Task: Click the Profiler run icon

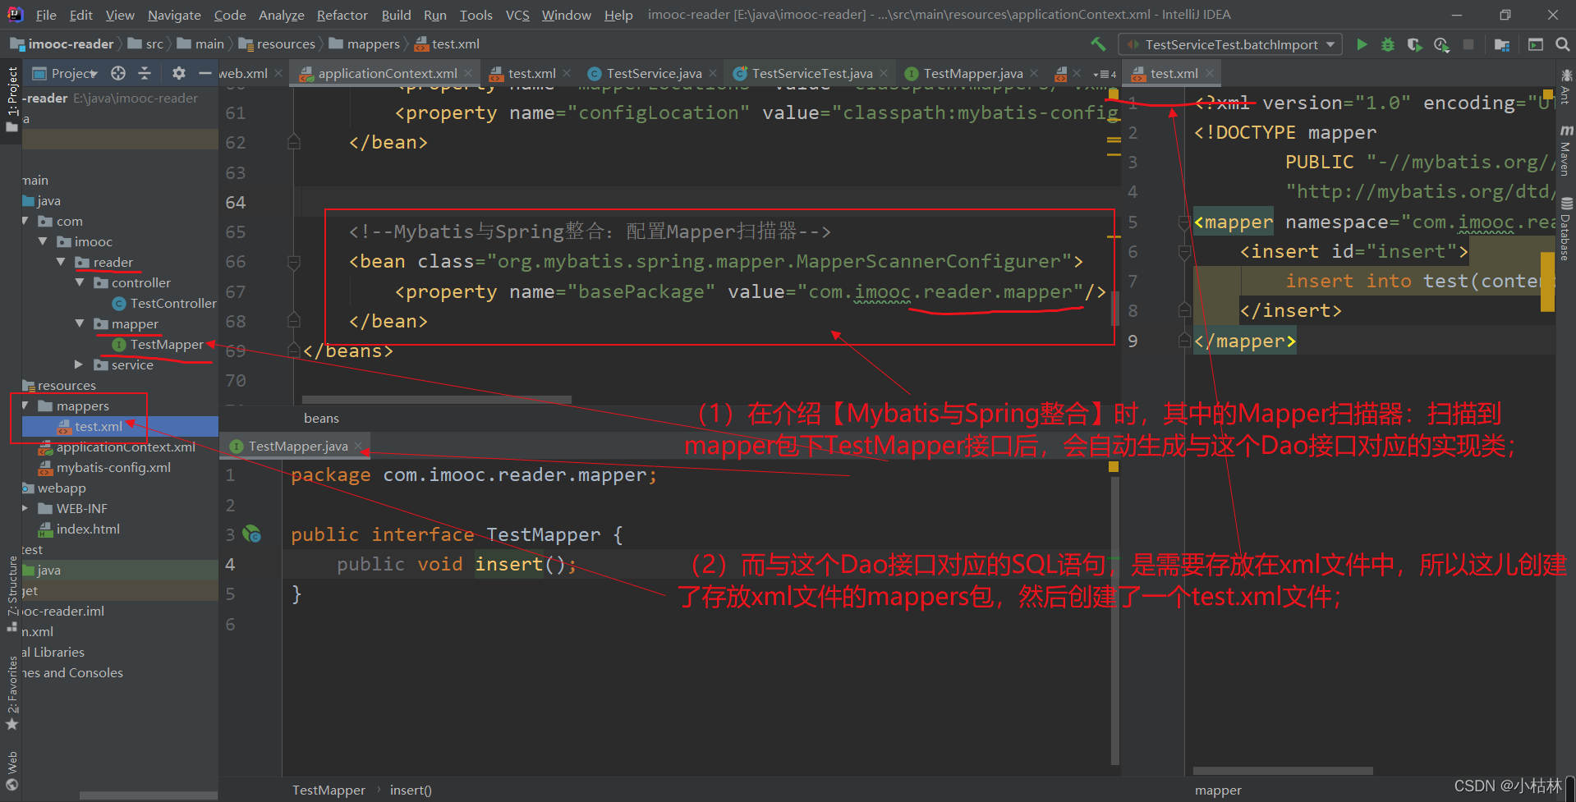Action: pyautogui.click(x=1441, y=44)
